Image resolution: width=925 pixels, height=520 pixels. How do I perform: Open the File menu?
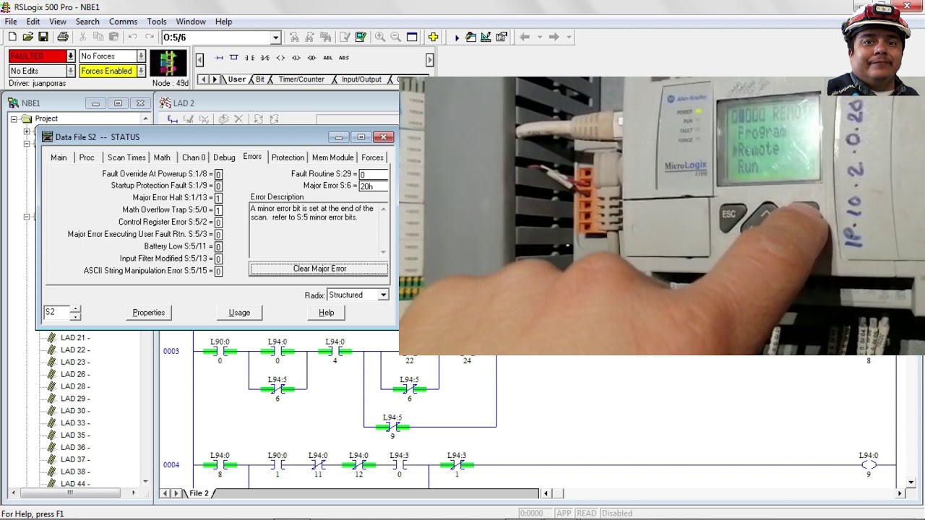pos(11,22)
